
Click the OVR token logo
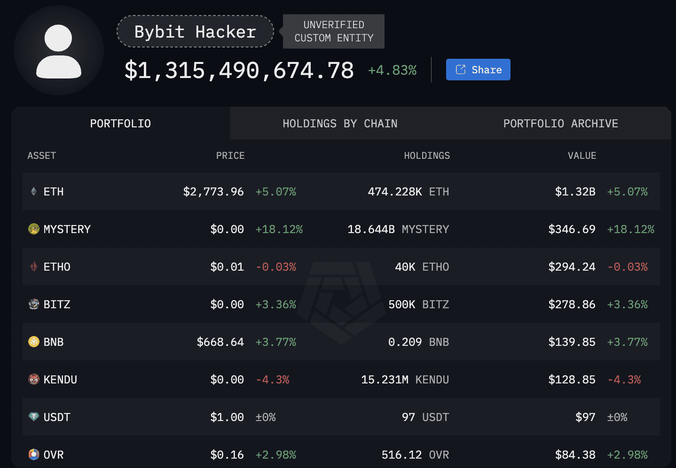pyautogui.click(x=33, y=454)
